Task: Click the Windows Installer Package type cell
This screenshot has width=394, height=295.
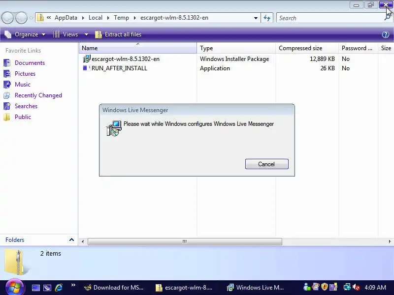Action: point(234,59)
